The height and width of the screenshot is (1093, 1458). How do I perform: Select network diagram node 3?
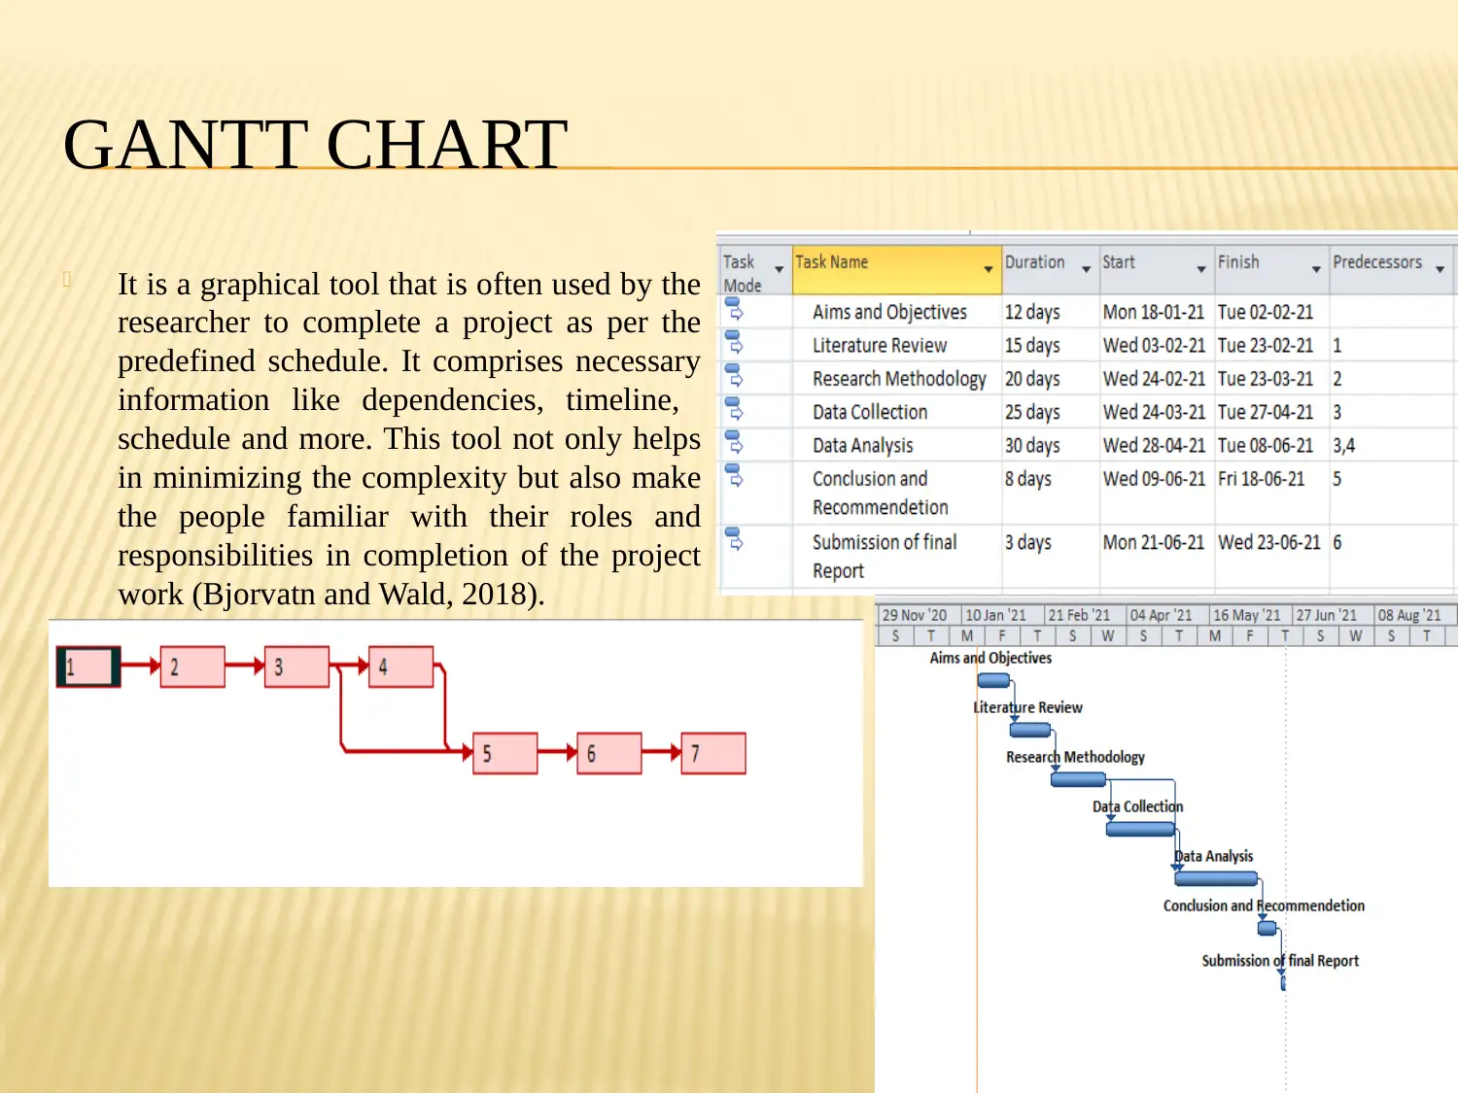click(x=296, y=666)
